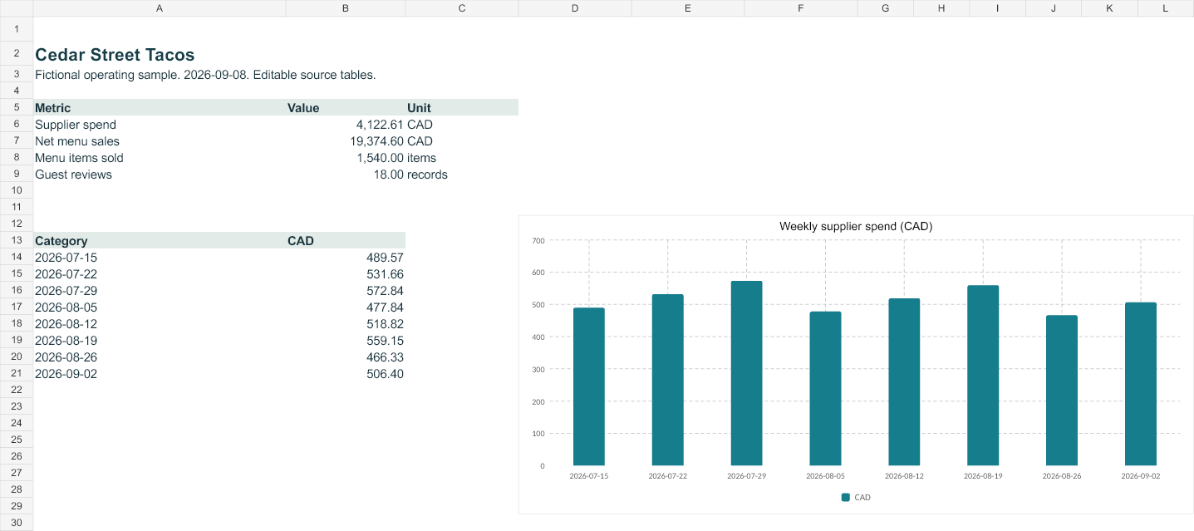Click the date cell 2026-08-05
The height and width of the screenshot is (531, 1194).
coord(160,307)
